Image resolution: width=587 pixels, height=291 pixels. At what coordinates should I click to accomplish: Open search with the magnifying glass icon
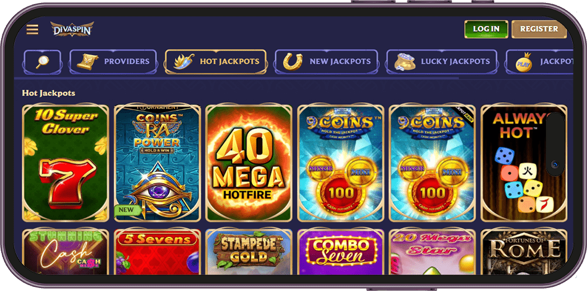42,62
